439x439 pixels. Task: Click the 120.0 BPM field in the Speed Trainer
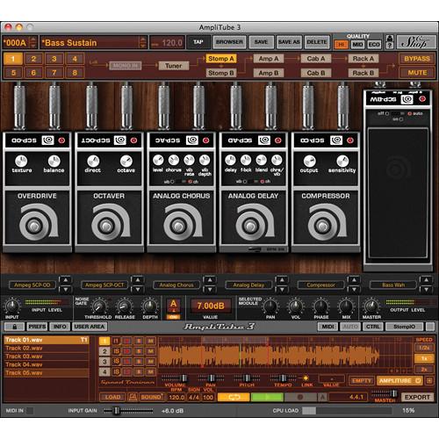click(x=176, y=398)
